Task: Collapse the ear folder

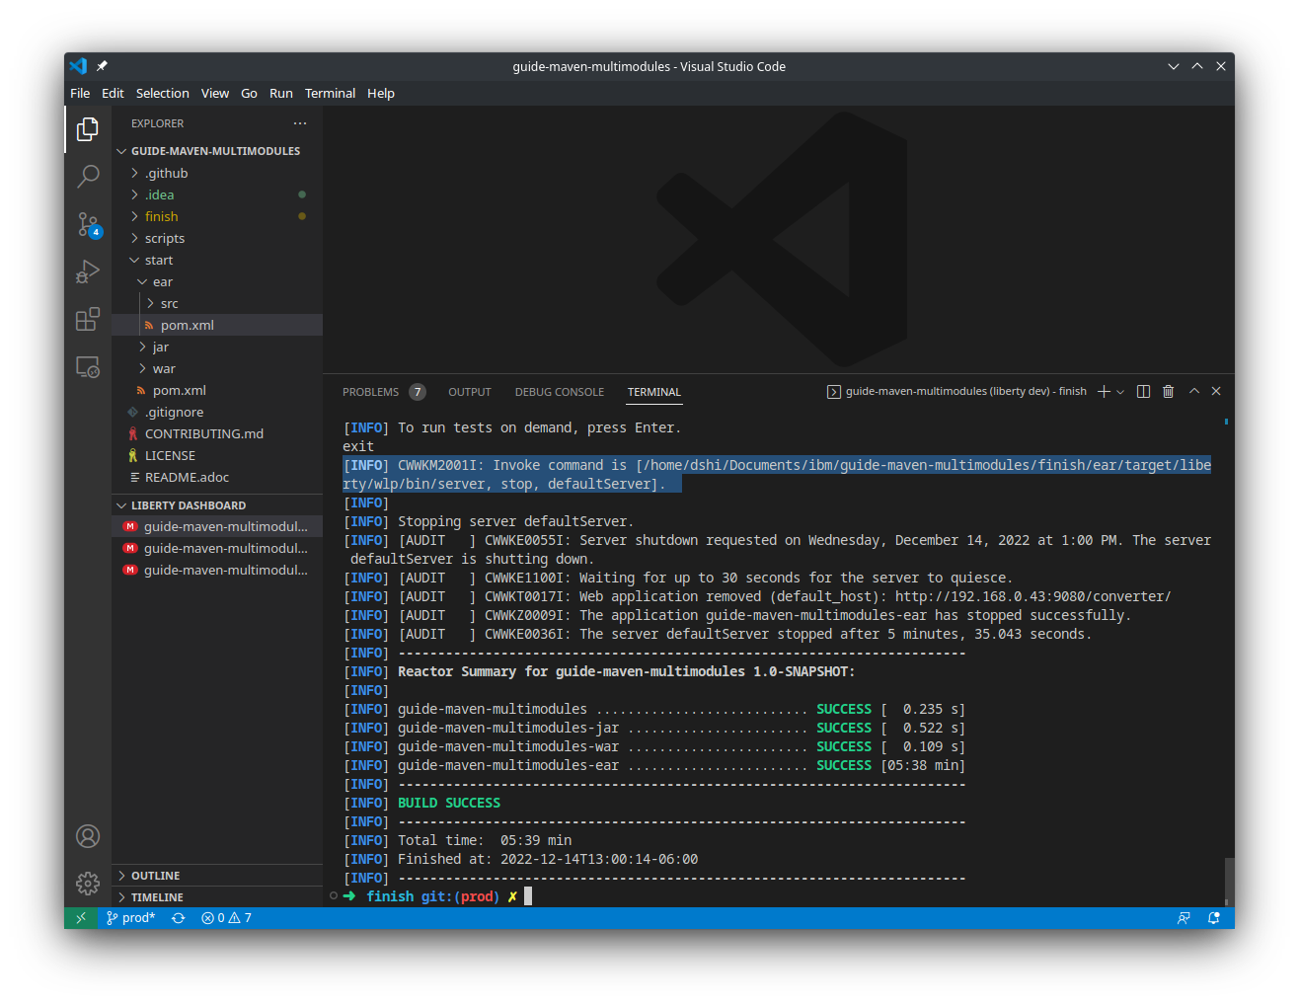Action: pos(217,281)
